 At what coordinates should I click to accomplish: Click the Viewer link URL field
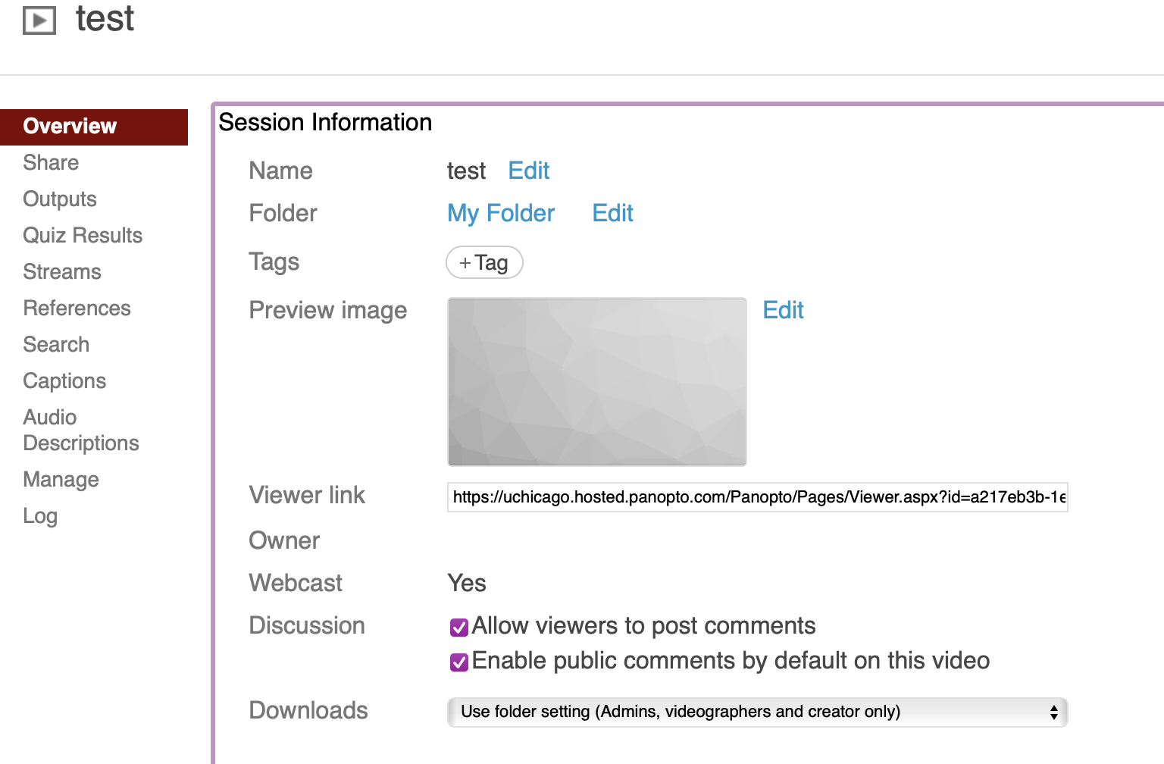(x=757, y=497)
